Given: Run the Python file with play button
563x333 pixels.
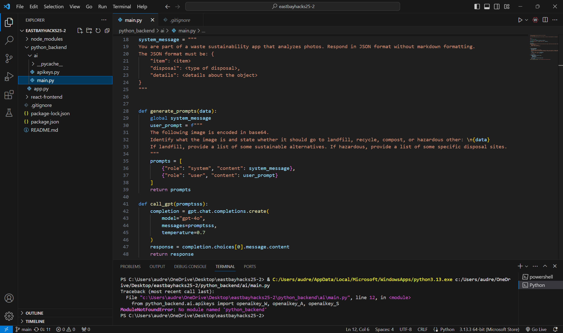Looking at the screenshot, I should click(x=520, y=20).
